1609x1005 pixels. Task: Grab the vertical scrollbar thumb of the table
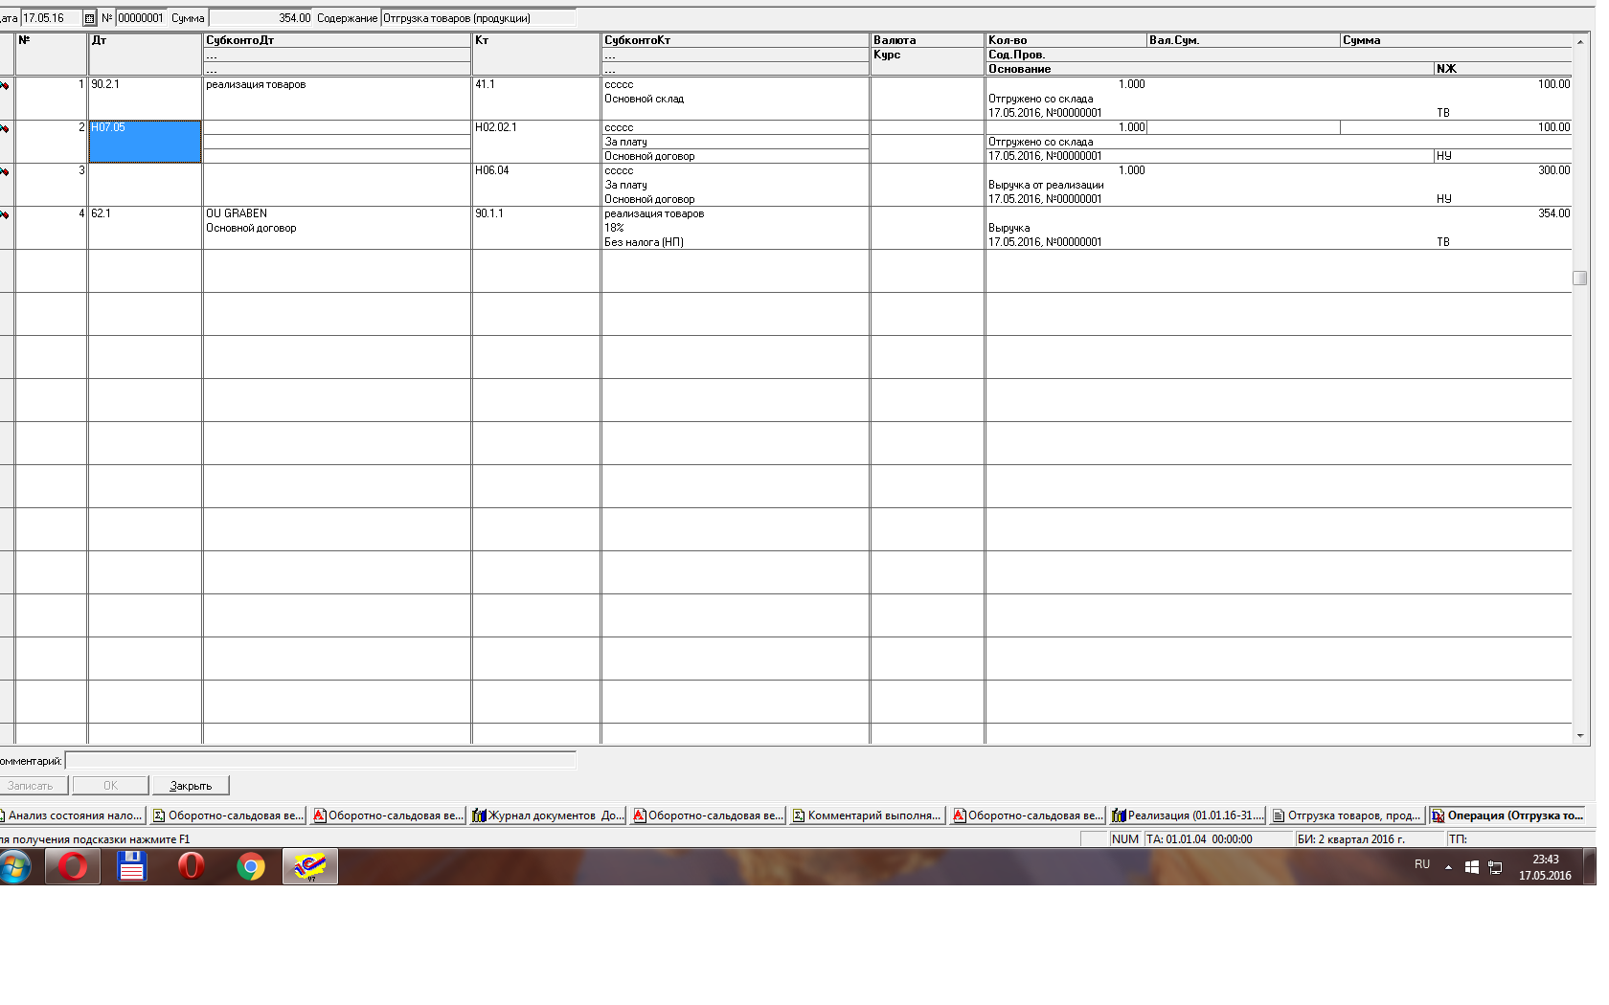(x=1580, y=278)
